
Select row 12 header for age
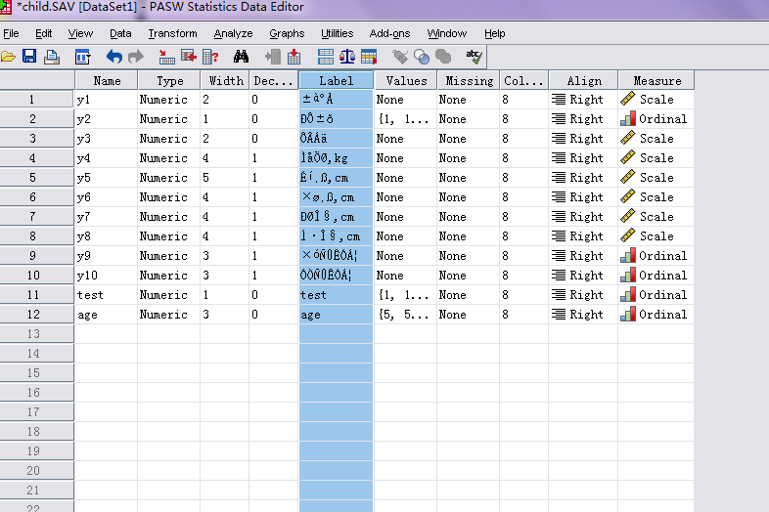coord(32,315)
